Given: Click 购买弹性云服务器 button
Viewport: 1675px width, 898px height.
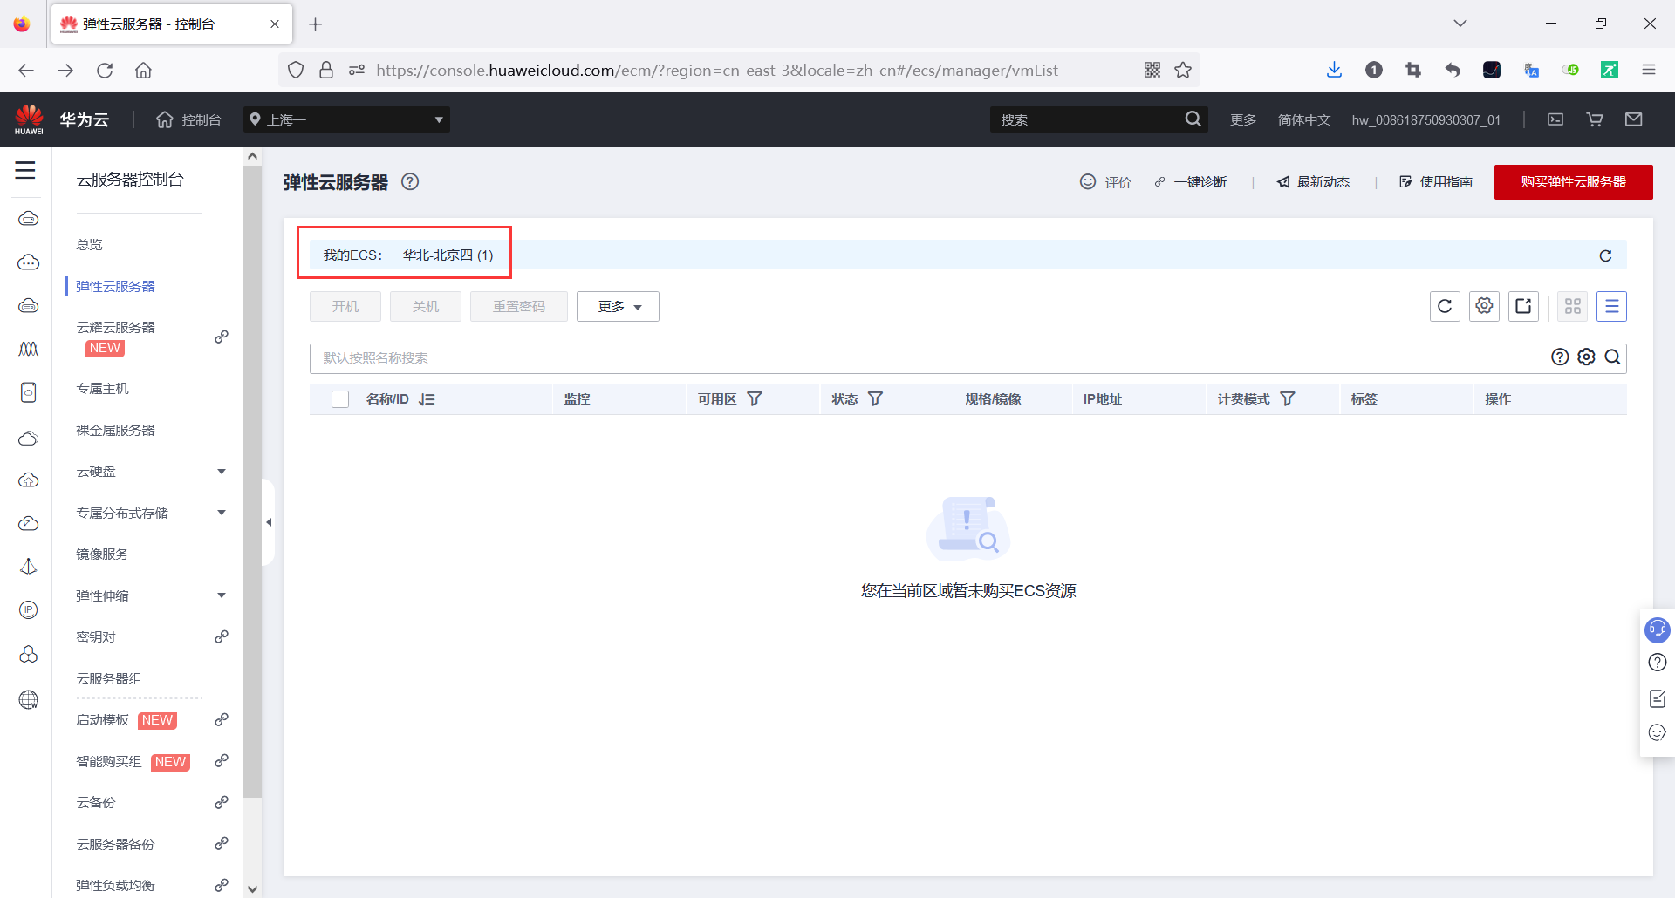Looking at the screenshot, I should pos(1573,182).
